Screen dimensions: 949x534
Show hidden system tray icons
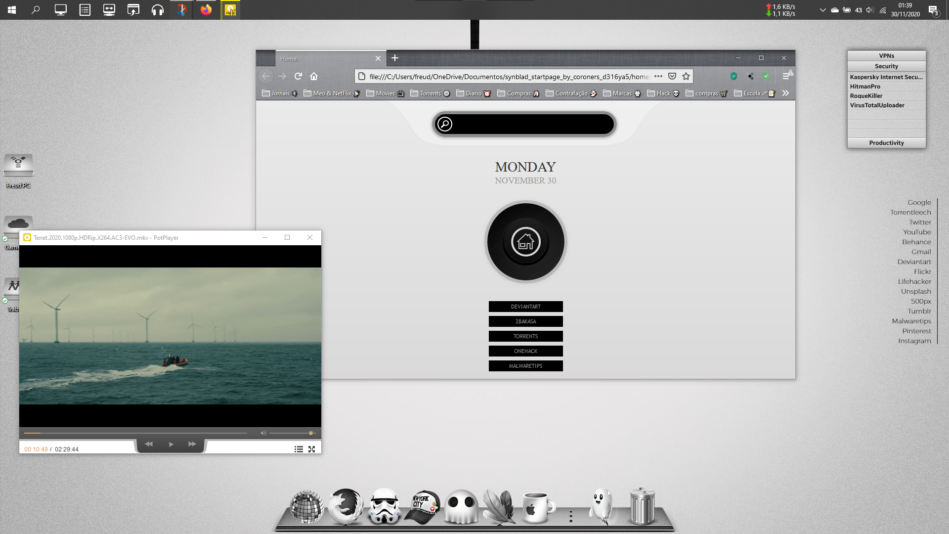(x=822, y=10)
